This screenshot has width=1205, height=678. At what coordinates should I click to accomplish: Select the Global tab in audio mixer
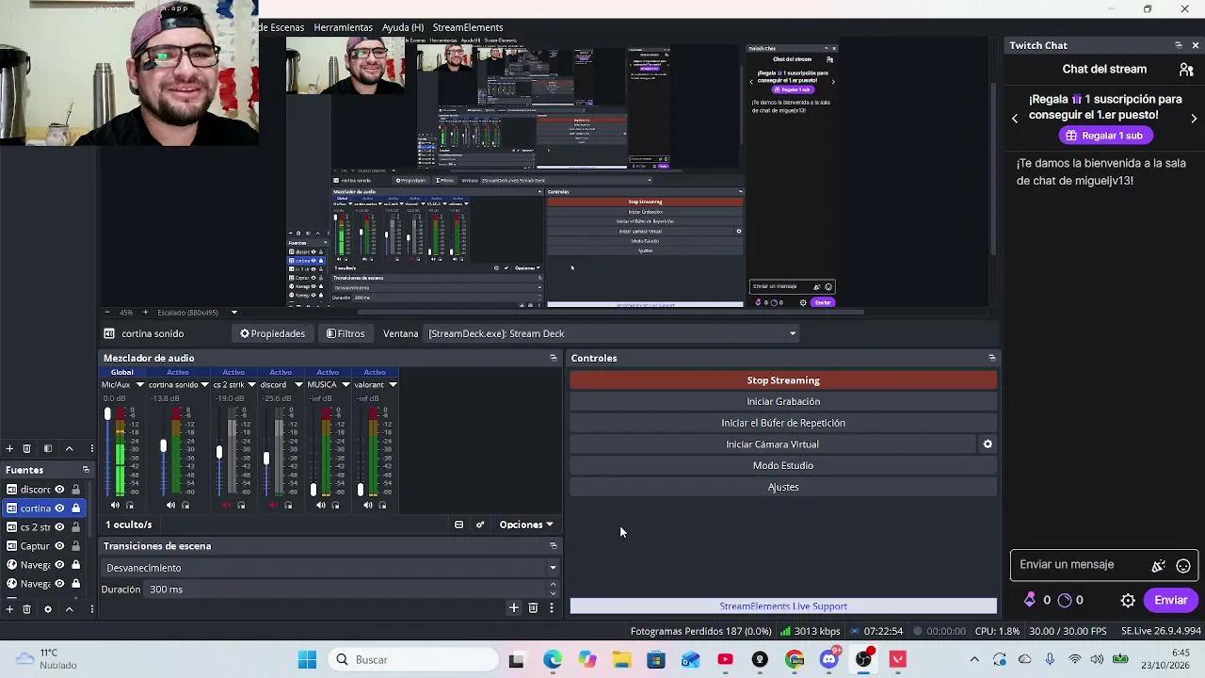[x=122, y=372]
